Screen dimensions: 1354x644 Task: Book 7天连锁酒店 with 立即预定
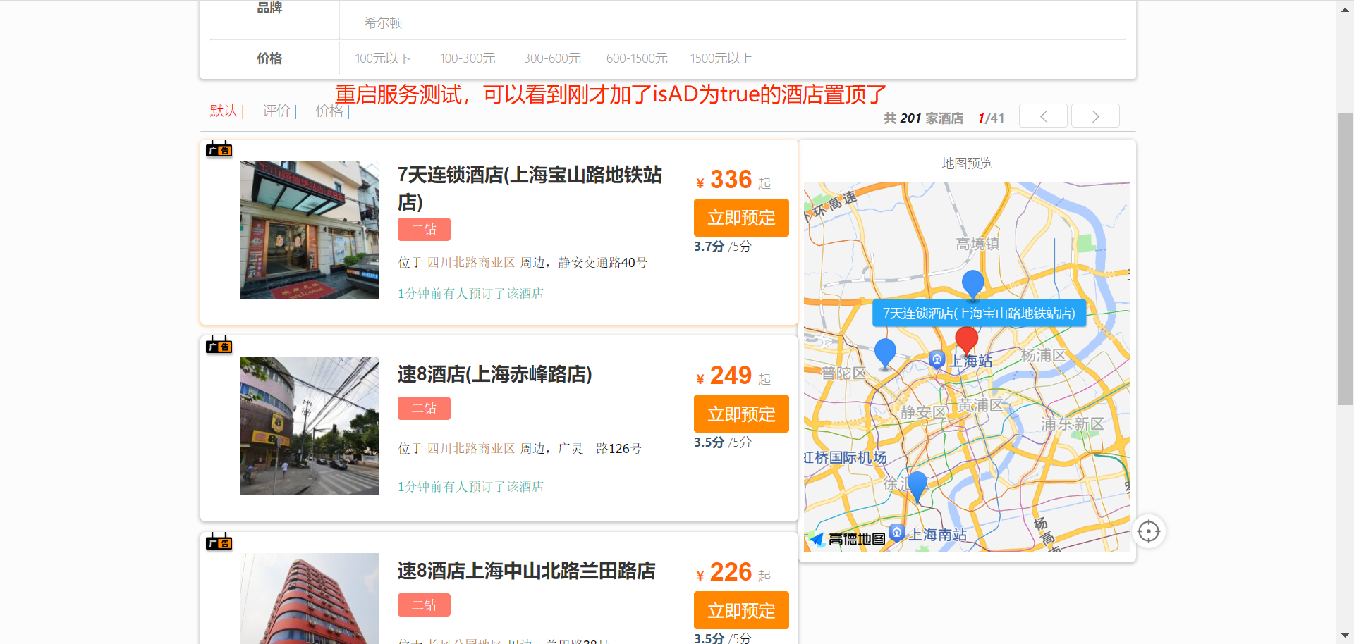741,218
